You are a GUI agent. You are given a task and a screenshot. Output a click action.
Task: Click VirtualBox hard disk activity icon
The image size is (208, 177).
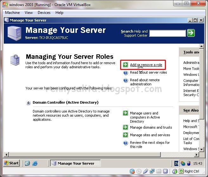[132, 171]
